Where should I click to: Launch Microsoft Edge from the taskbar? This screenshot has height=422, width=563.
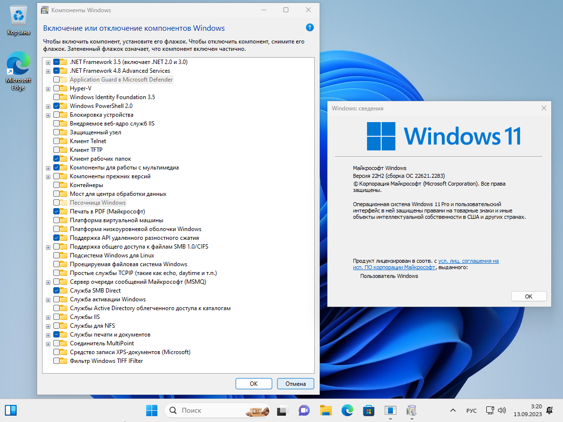click(x=347, y=410)
